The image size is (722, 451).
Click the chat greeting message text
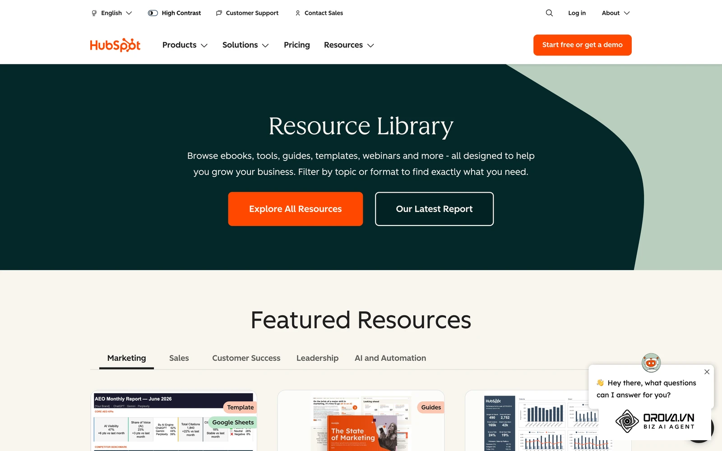coord(646,389)
